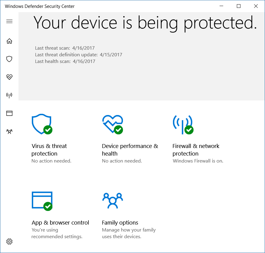Click the large Device performance heart tile icon
265x253 pixels.
(x=113, y=124)
